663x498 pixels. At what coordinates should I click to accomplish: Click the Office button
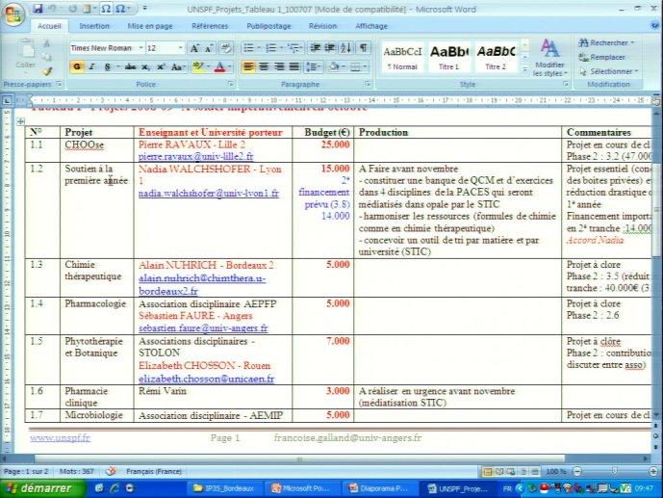click(13, 14)
